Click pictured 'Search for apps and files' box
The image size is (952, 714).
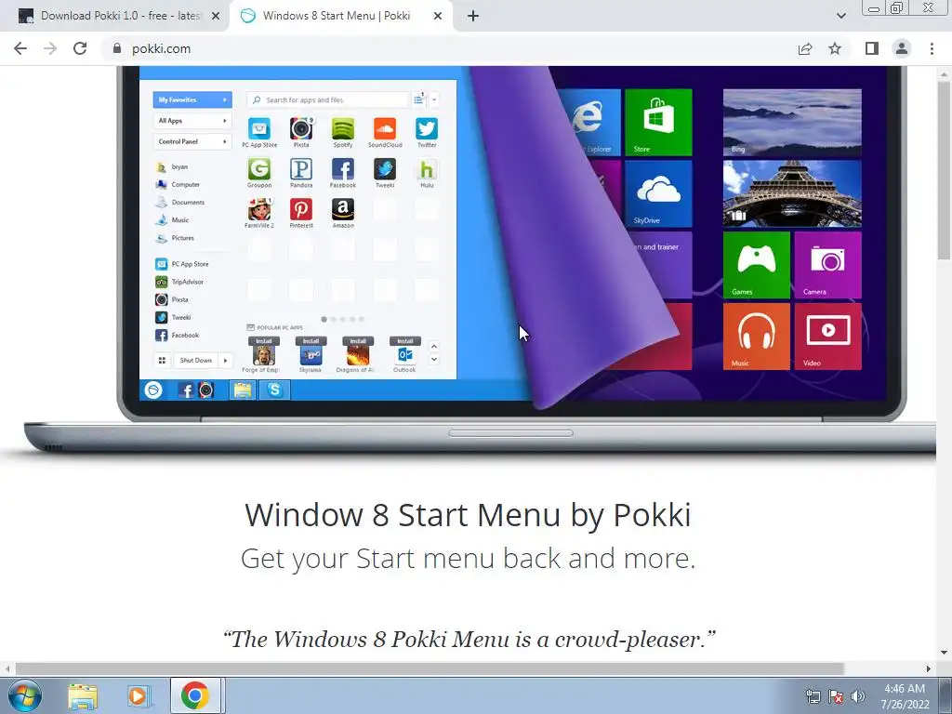[328, 99]
